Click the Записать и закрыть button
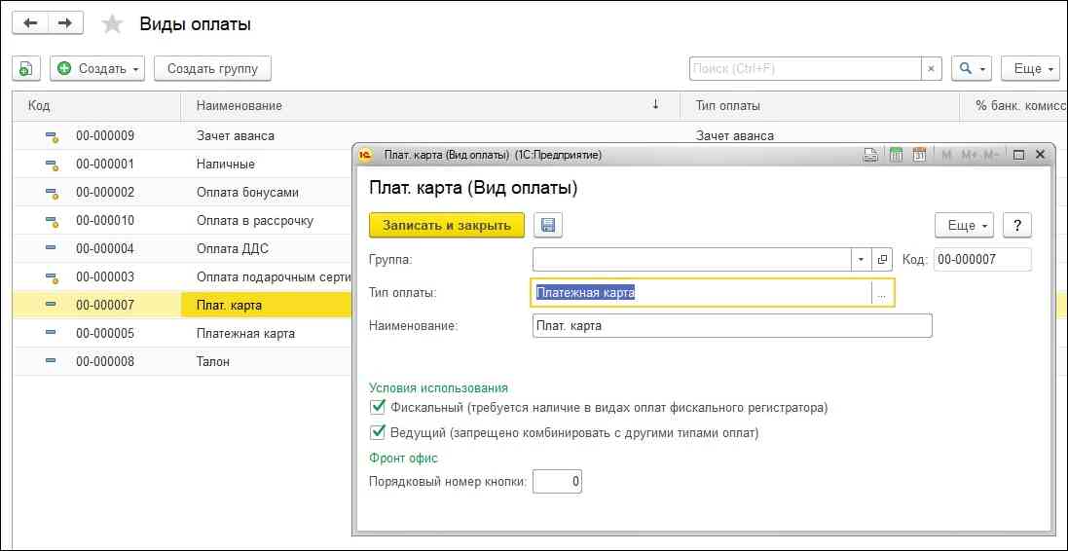Image resolution: width=1068 pixels, height=551 pixels. coord(447,225)
